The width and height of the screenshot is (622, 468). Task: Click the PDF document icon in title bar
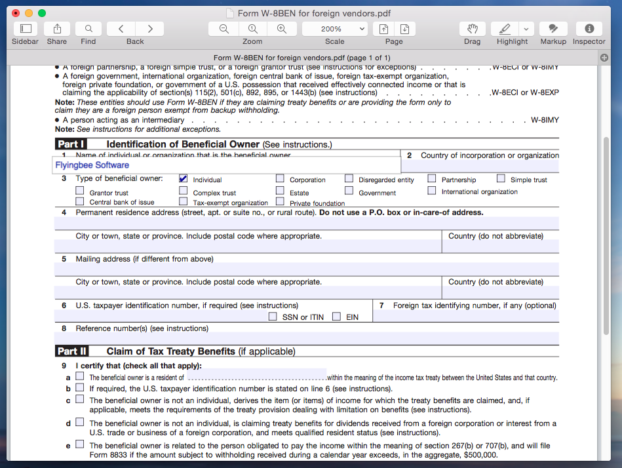pyautogui.click(x=229, y=14)
